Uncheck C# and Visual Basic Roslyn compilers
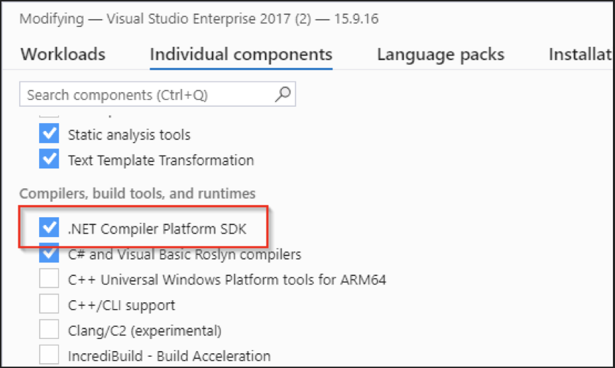 tap(50, 253)
